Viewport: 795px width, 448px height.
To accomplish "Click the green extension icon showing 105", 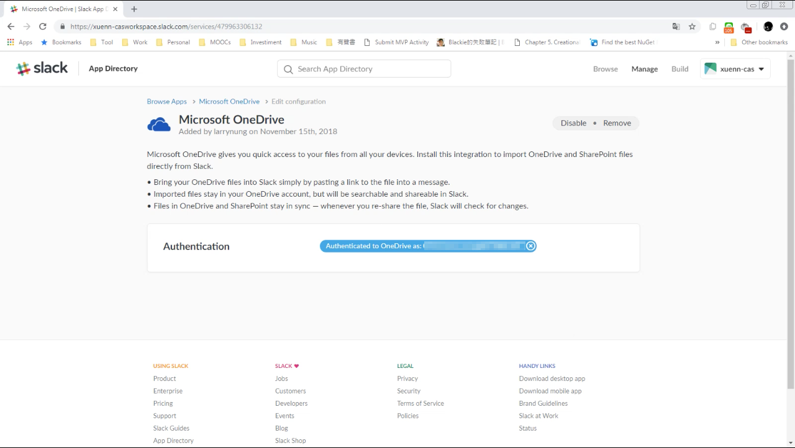I will (x=729, y=27).
